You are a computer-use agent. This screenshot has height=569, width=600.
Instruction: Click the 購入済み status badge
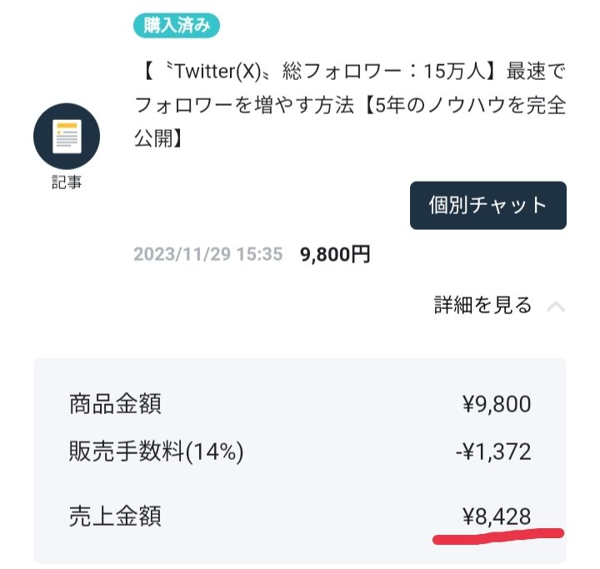(x=177, y=26)
